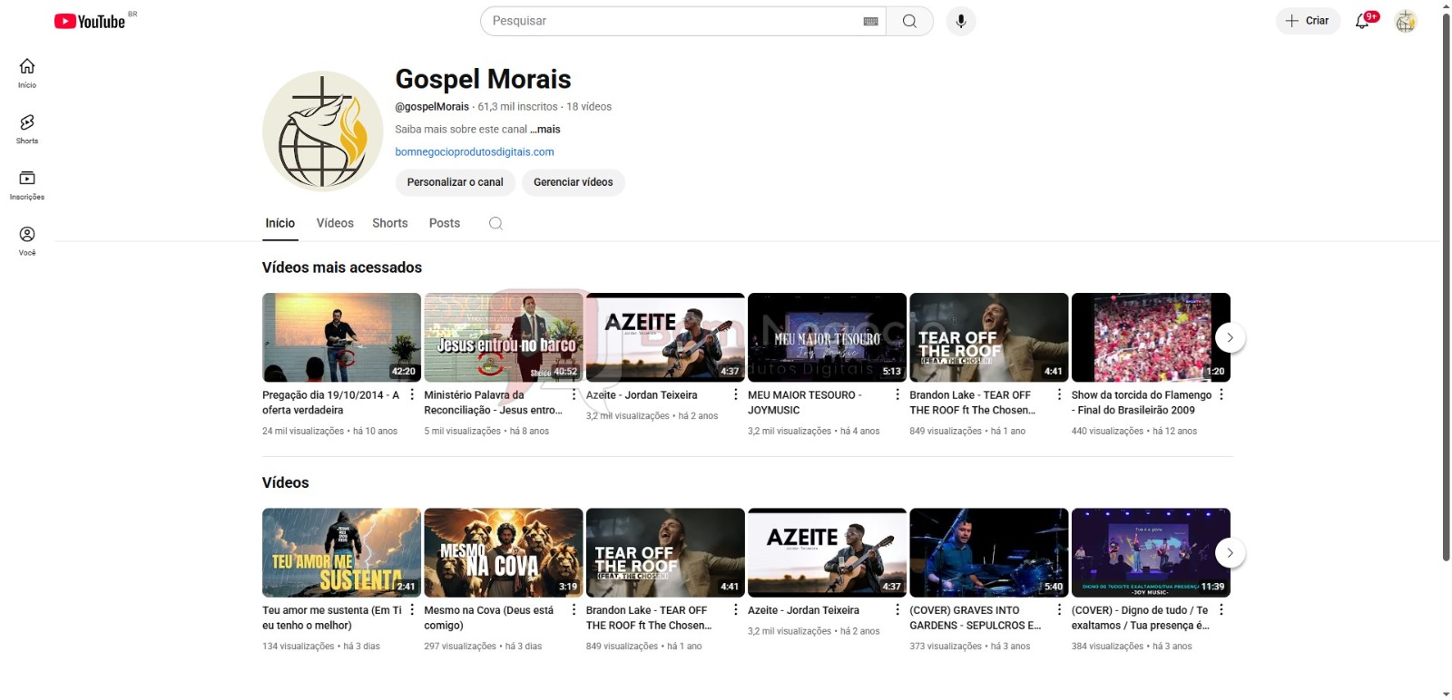The height and width of the screenshot is (700, 1452).
Task: Open title MEU MAIOR TESOURO - JOYMUSIC
Action: pos(805,403)
